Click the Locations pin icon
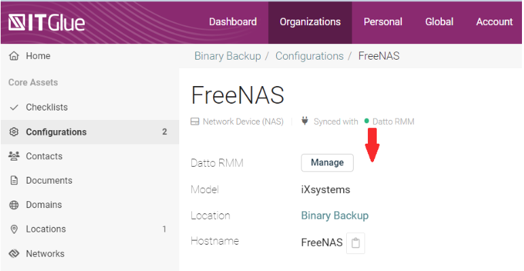This screenshot has height=271, width=524. pos(14,229)
